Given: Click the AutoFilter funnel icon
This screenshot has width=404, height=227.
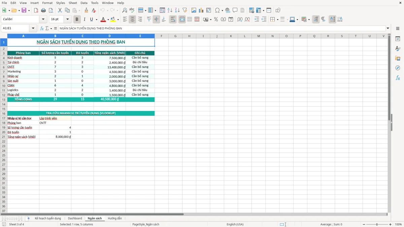Looking at the screenshot, I should click(x=184, y=10).
